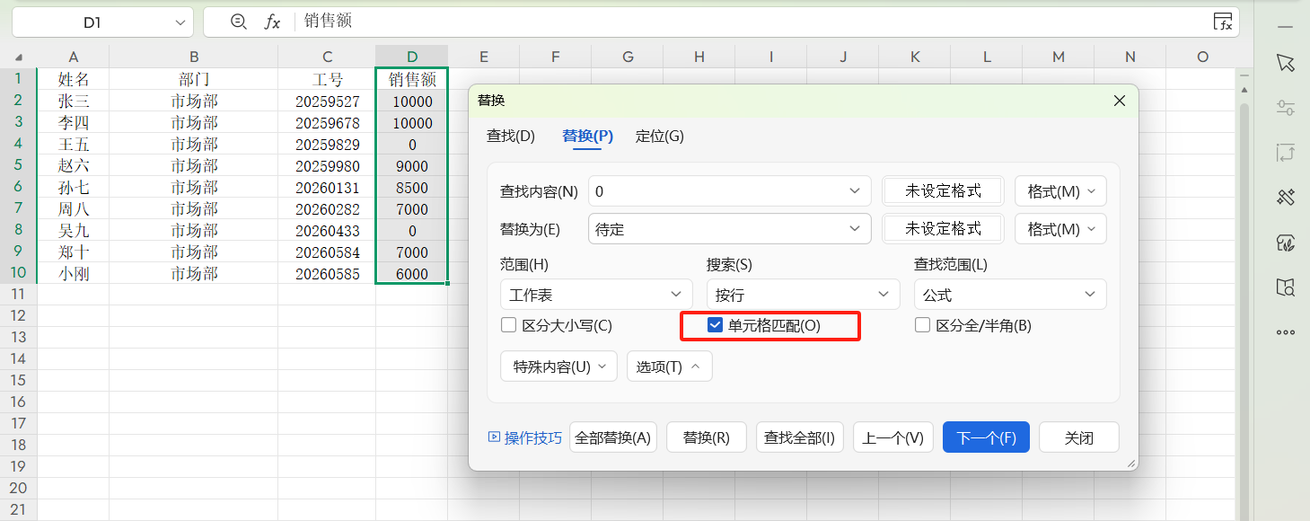
Task: Check the 区分全/半角 option
Action: [922, 325]
